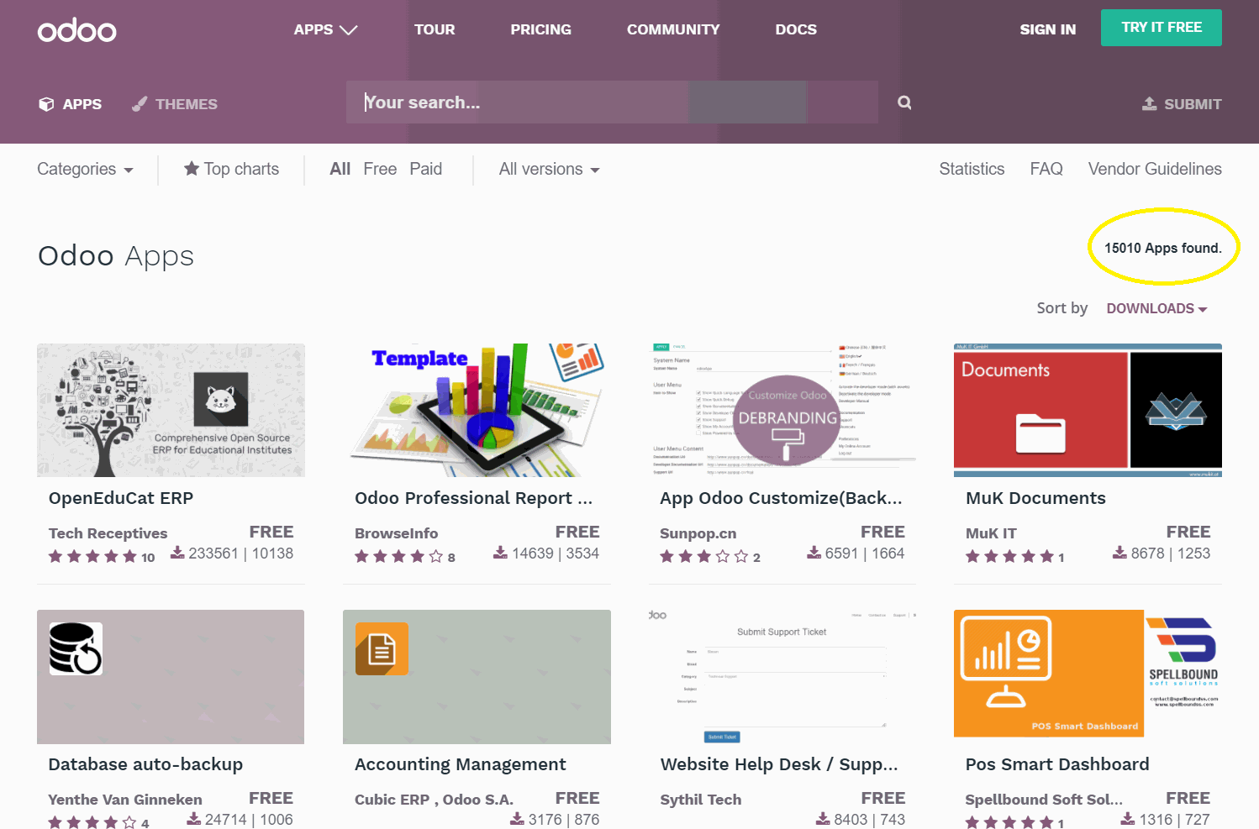
Task: Open the PRICING menu item
Action: pos(540,29)
